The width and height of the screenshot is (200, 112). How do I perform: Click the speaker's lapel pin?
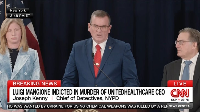pyautogui.click(x=110, y=48)
